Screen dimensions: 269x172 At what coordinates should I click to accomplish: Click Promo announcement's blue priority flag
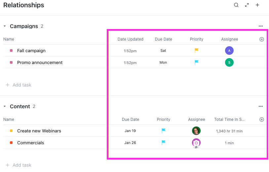point(197,62)
